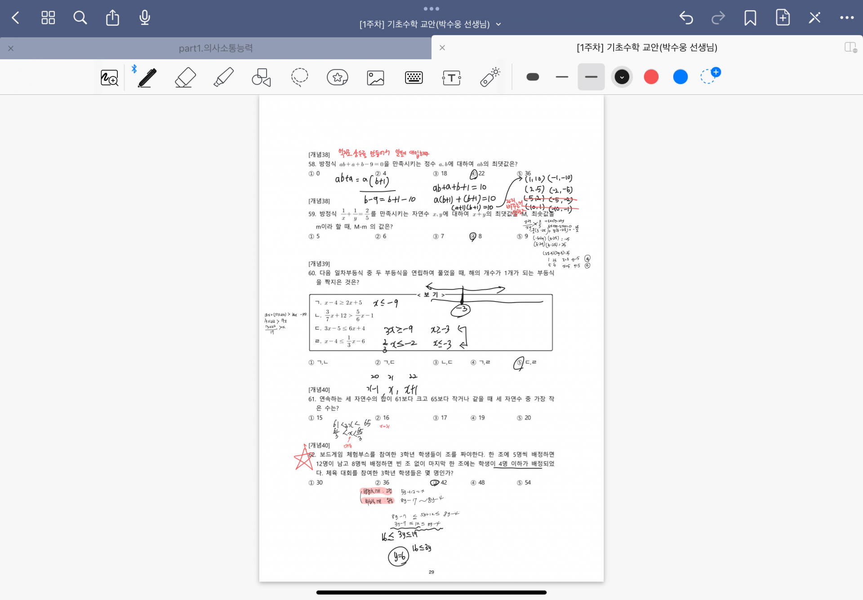Tap answer choice ③ 42
This screenshot has width=863, height=600.
point(439,483)
